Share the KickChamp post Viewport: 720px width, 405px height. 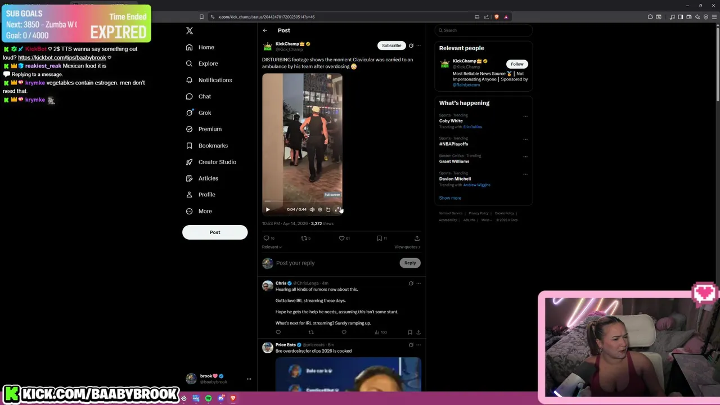point(417,238)
